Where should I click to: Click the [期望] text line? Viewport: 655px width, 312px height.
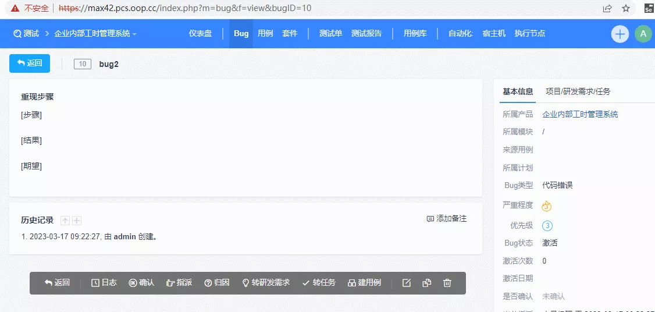[31, 166]
